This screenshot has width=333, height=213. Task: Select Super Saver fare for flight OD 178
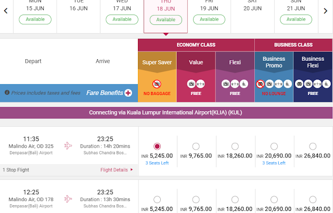coord(157,199)
